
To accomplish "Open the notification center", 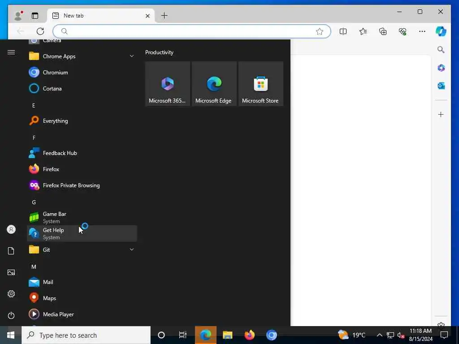I will 444,335.
